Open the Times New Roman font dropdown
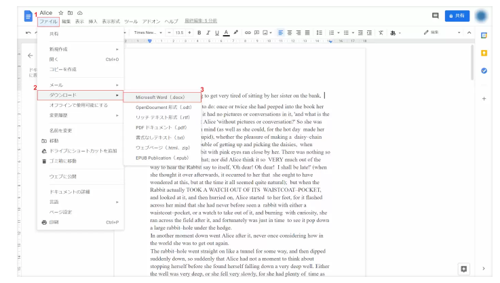500x283 pixels. click(148, 32)
